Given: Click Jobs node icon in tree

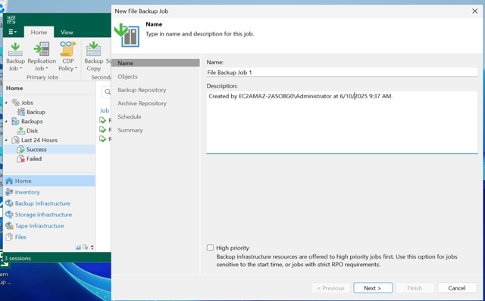Looking at the screenshot, I should click(x=16, y=103).
